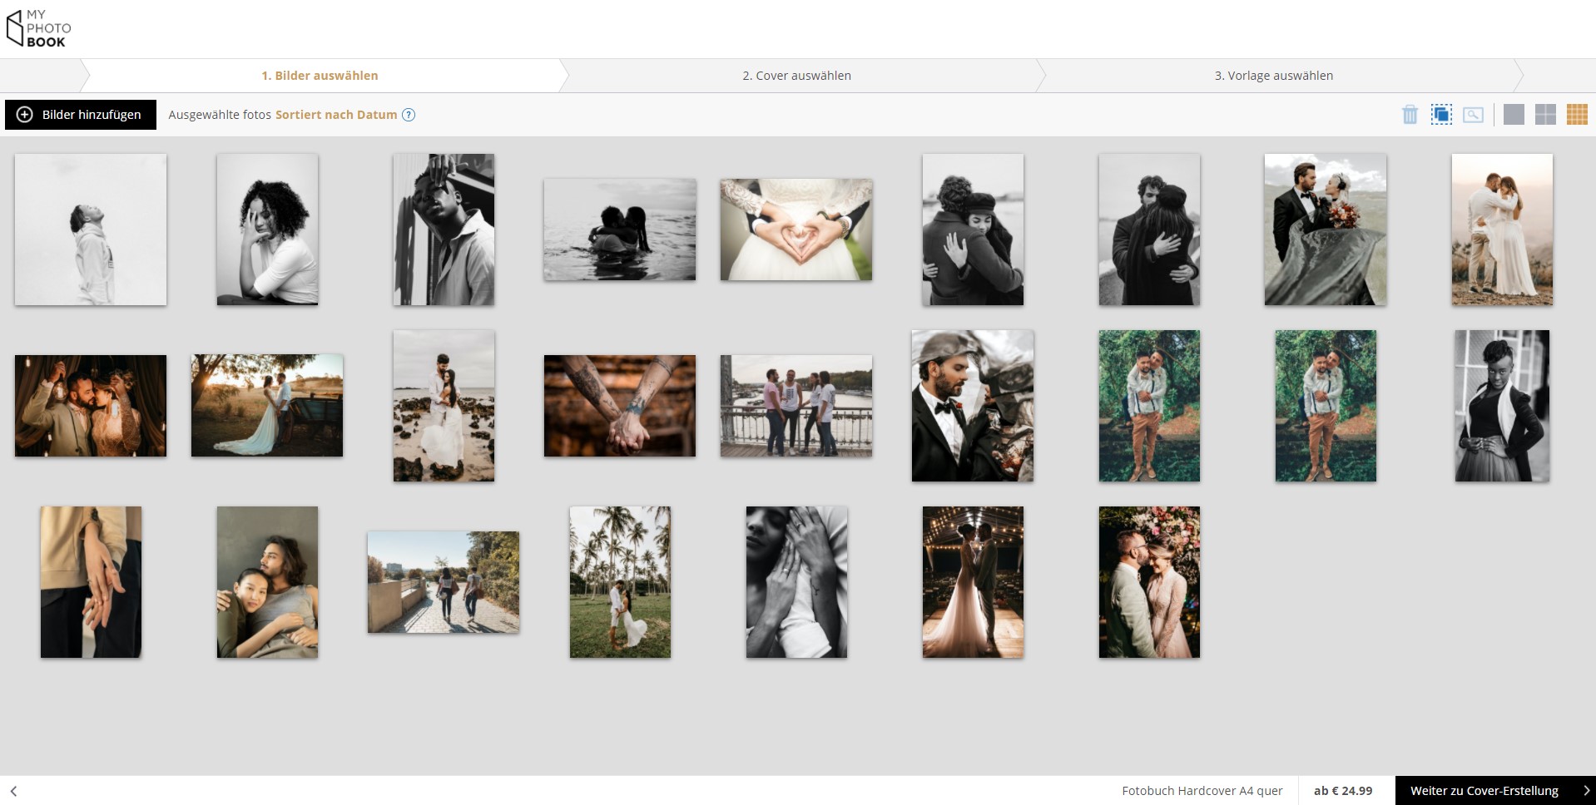Open the '1. Bilder auswählen' step

(x=320, y=76)
